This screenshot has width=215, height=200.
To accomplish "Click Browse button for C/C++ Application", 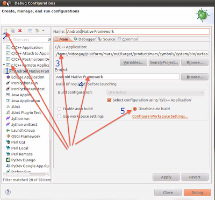I will point(195,62).
